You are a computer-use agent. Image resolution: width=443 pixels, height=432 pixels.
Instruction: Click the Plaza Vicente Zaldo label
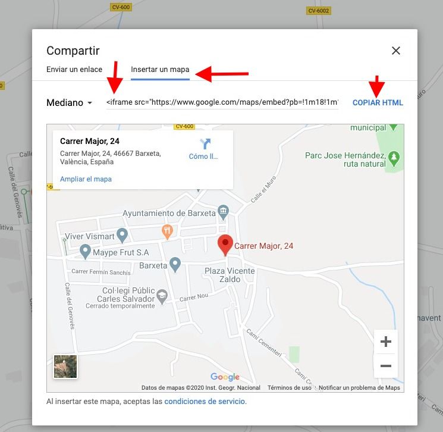(230, 275)
